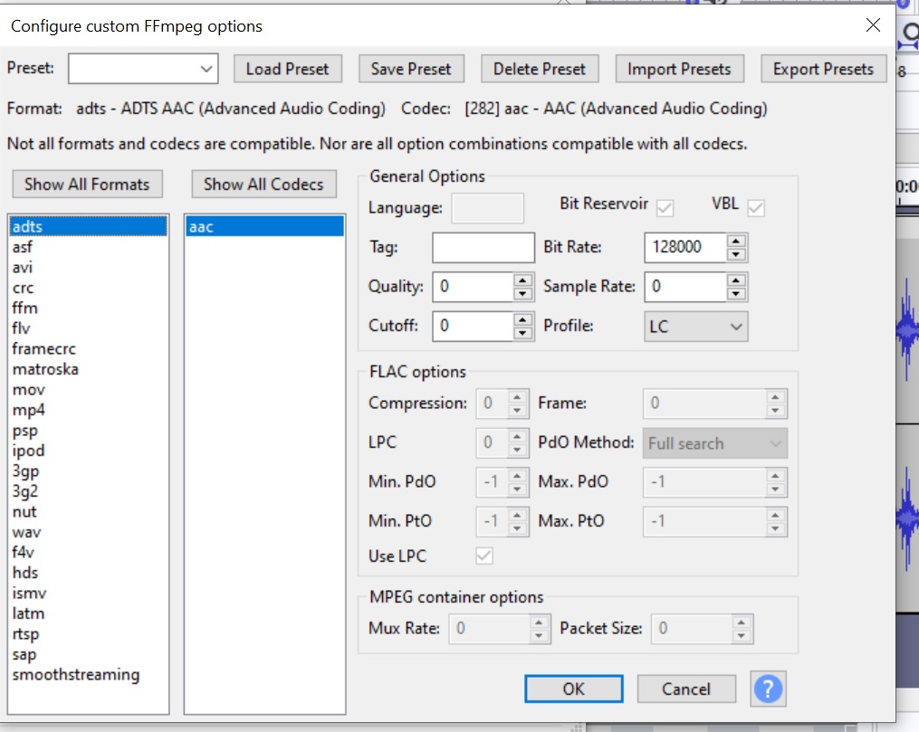Select the nut format
Image resolution: width=919 pixels, height=732 pixels.
point(88,512)
